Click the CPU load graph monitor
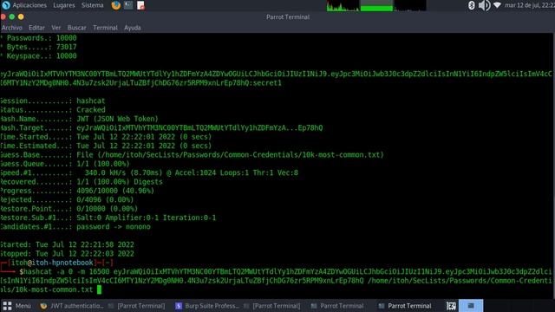 coord(343,6)
